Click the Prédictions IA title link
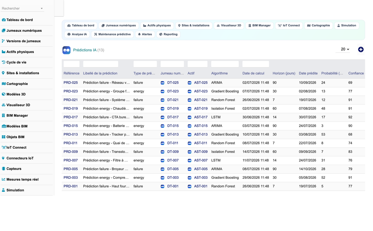The height and width of the screenshot is (231, 373). click(x=85, y=50)
